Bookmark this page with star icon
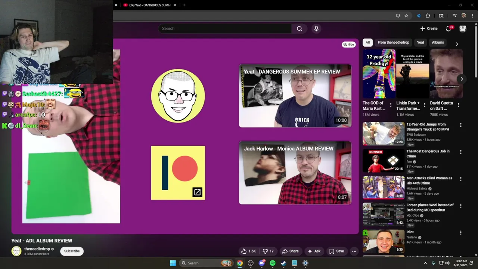478x269 pixels. (406, 16)
